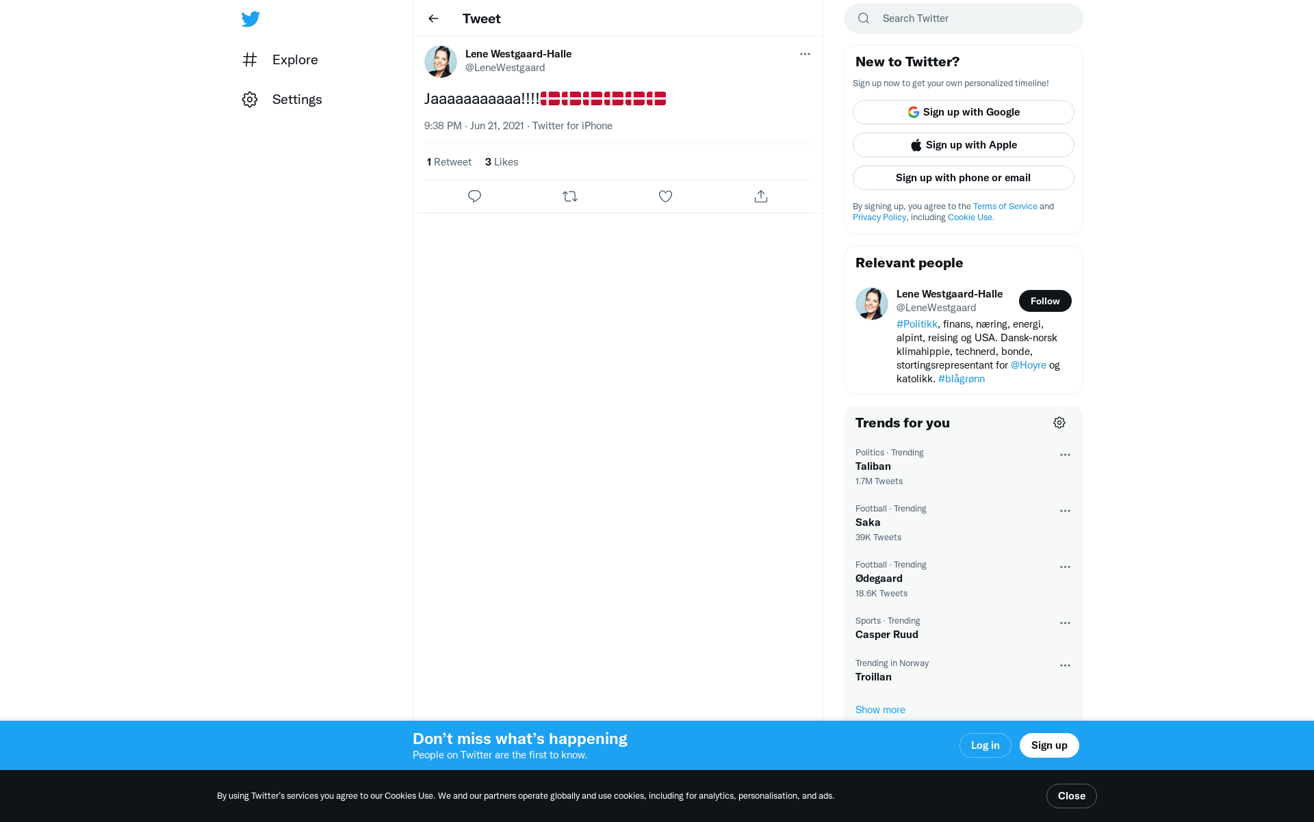Reply to the tweet via speech bubble icon
1314x822 pixels.
(474, 196)
